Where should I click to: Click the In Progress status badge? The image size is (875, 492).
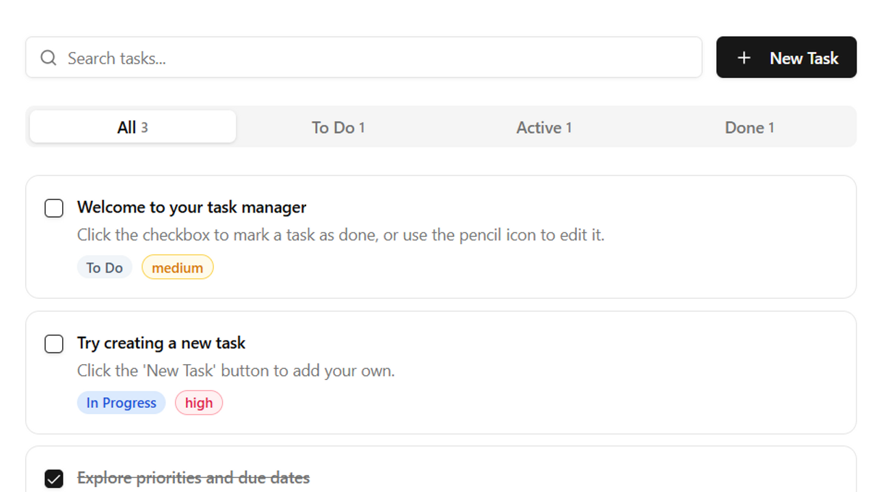click(122, 403)
